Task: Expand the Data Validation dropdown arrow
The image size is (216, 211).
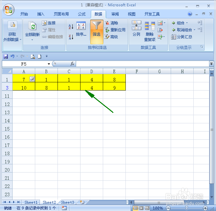Action: click(x=165, y=23)
